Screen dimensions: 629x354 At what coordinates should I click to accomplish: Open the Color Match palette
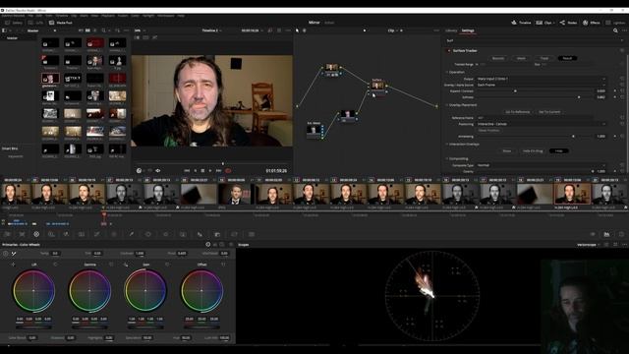coord(22,234)
